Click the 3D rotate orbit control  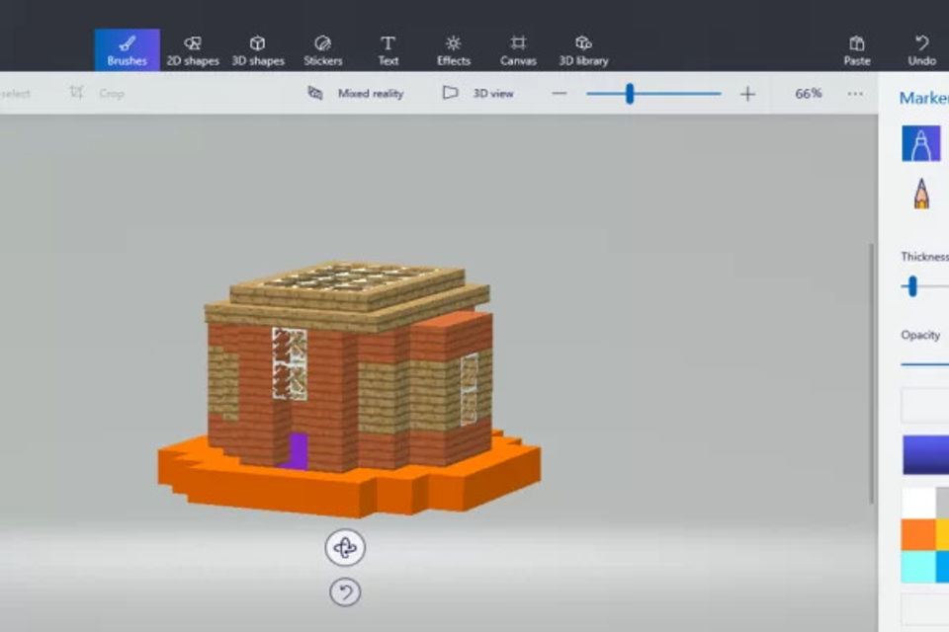coord(345,548)
